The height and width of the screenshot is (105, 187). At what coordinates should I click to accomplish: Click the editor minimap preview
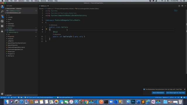(x=176, y=10)
